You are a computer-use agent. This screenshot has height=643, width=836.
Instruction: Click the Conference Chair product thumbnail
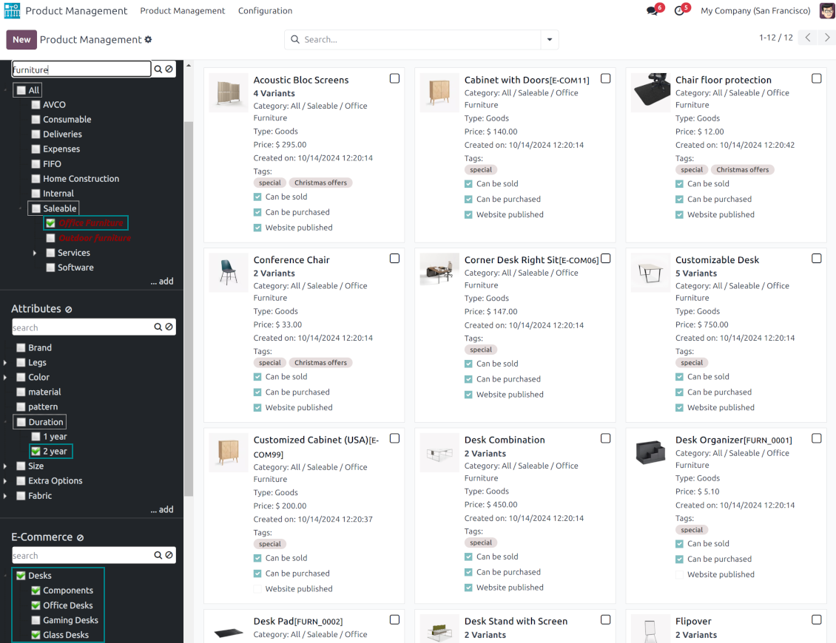click(x=229, y=272)
